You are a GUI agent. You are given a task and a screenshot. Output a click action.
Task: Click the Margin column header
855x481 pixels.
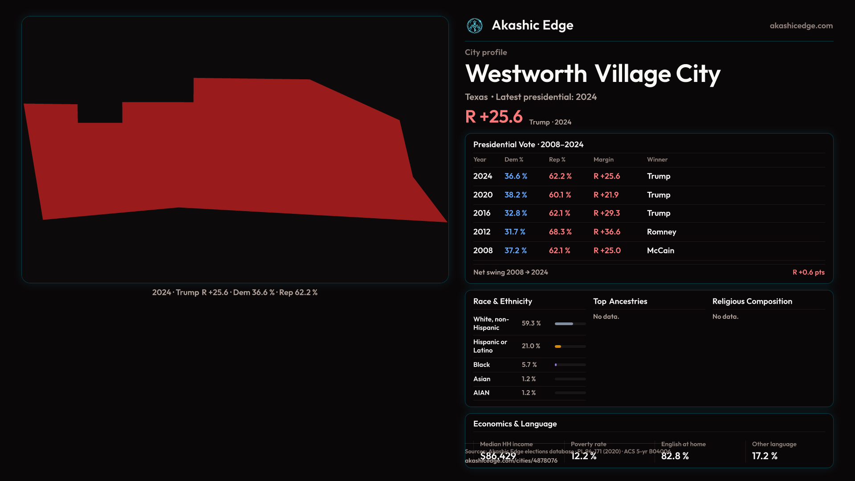click(603, 159)
